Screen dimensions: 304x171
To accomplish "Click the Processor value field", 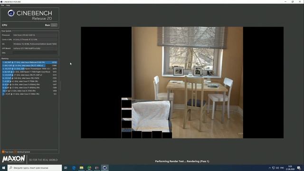I will pyautogui.click(x=35, y=35).
